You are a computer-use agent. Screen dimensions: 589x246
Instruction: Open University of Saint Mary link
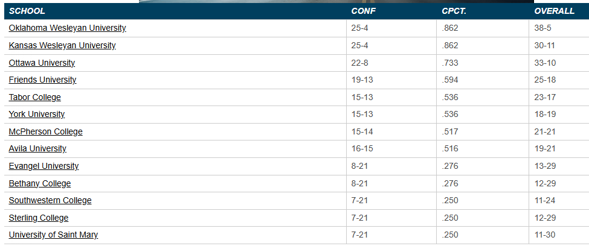pos(53,235)
